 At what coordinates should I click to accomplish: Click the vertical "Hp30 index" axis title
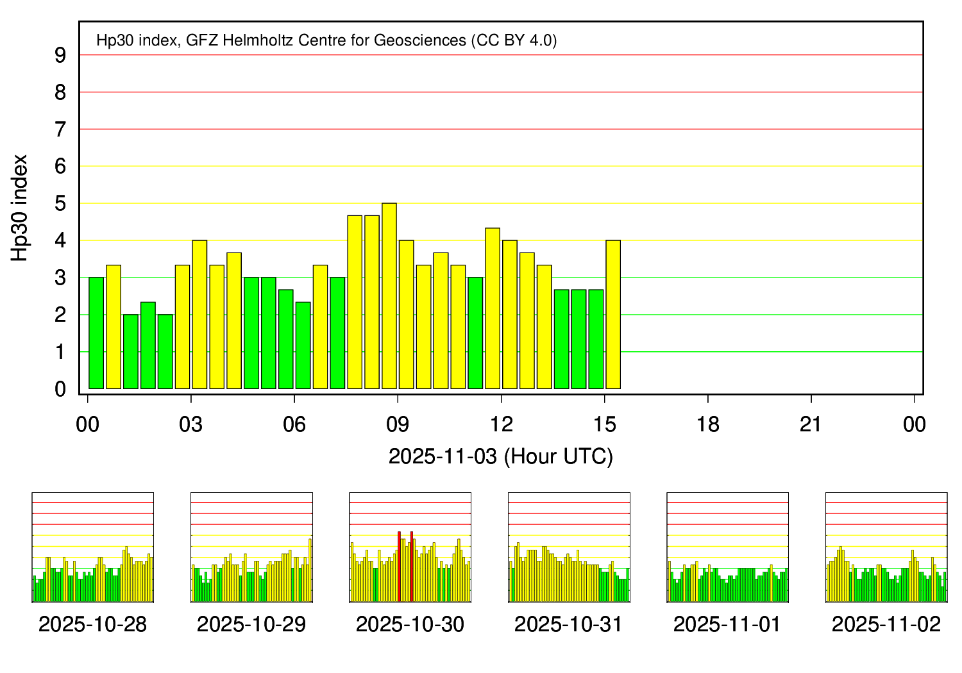tap(21, 208)
